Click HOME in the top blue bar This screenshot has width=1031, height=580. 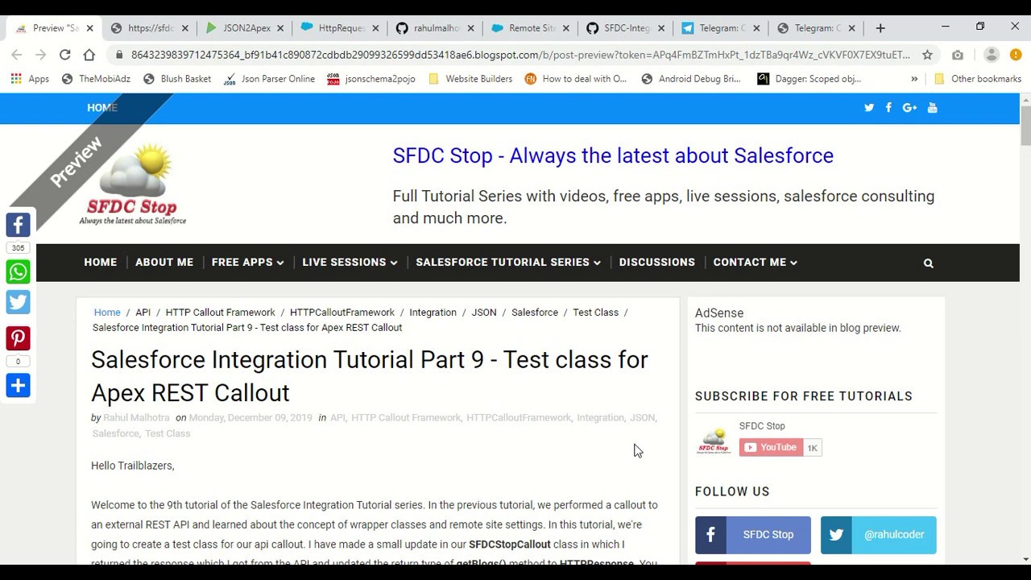pos(102,108)
